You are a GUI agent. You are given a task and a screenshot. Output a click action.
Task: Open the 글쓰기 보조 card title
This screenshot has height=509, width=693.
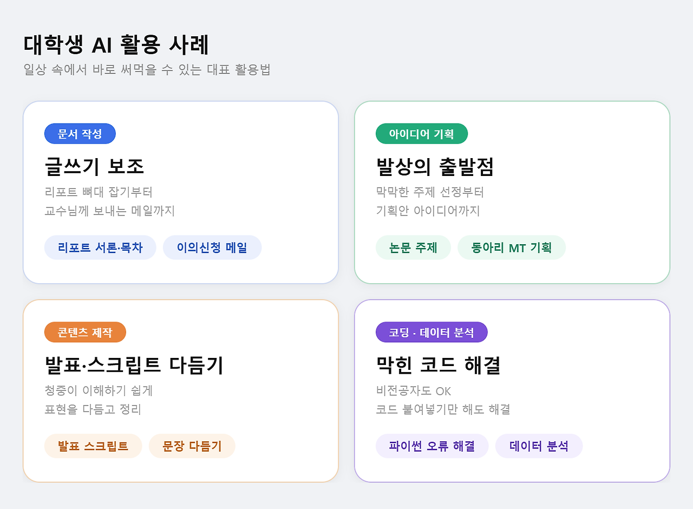94,167
